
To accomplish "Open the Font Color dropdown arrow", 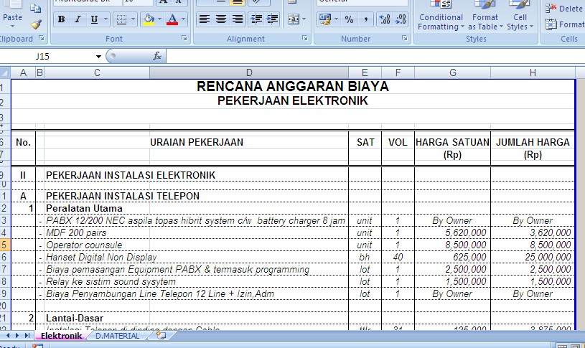I will click(x=183, y=19).
